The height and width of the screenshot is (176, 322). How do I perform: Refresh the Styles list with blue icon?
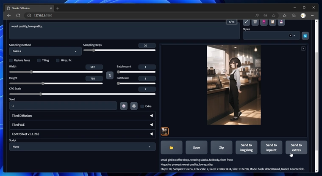[305, 35]
